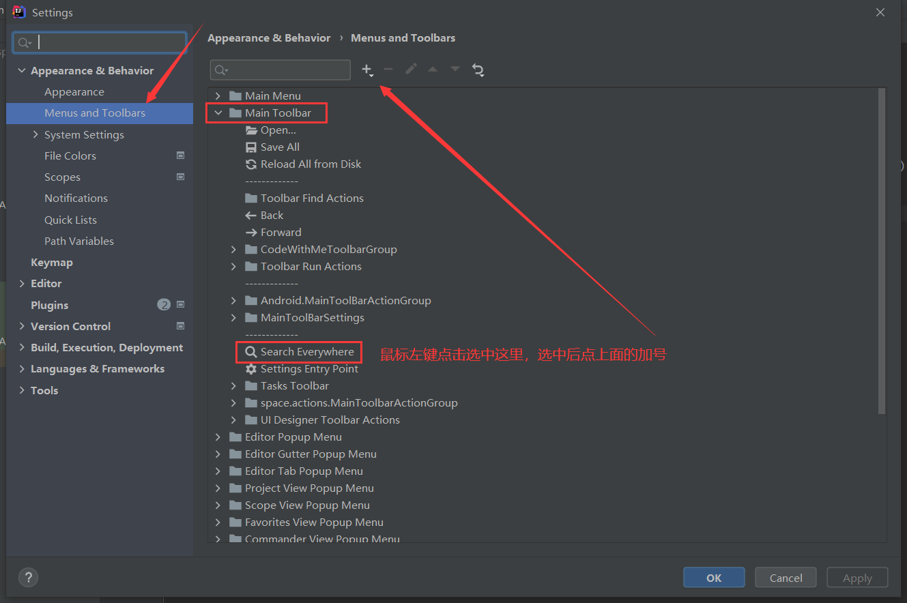Click the magnifier icon in actions search
Image resolution: width=907 pixels, height=603 pixels.
tap(221, 70)
